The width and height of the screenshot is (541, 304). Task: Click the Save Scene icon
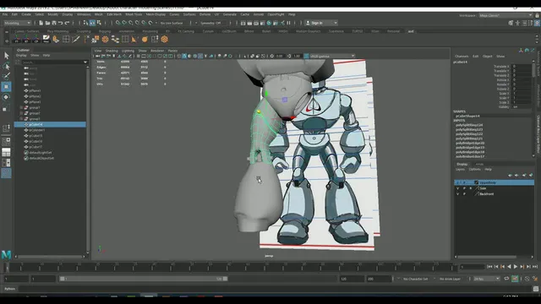[54, 23]
